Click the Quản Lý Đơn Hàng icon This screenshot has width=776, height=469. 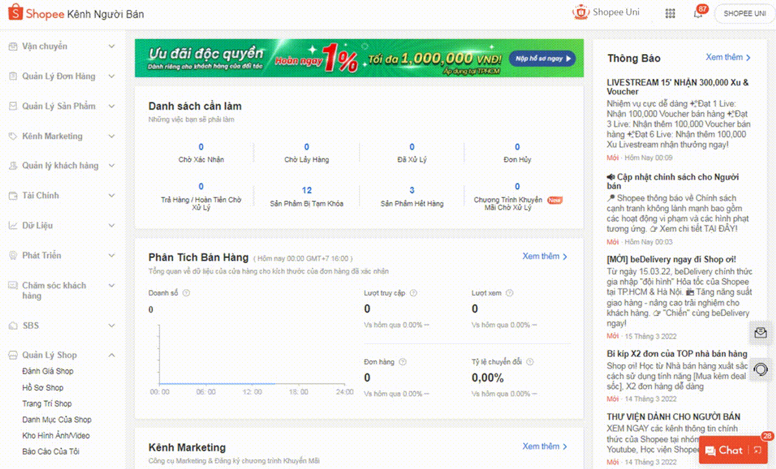click(13, 76)
